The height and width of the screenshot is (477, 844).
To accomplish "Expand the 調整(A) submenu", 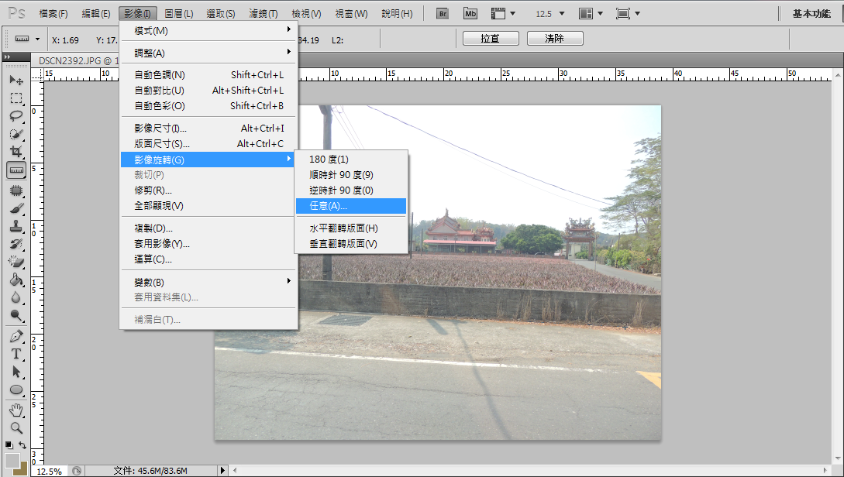I will [208, 53].
